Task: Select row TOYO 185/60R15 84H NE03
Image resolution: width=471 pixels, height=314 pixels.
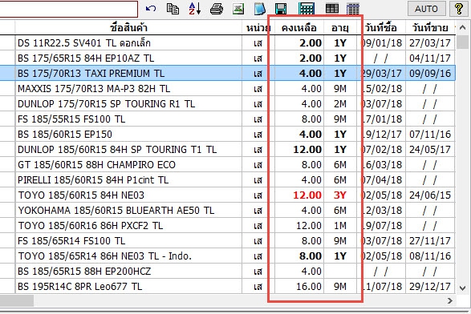Action: click(228, 195)
